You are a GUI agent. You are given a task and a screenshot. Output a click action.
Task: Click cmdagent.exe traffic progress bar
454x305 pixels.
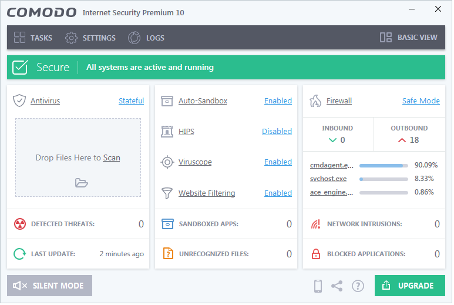pyautogui.click(x=385, y=166)
